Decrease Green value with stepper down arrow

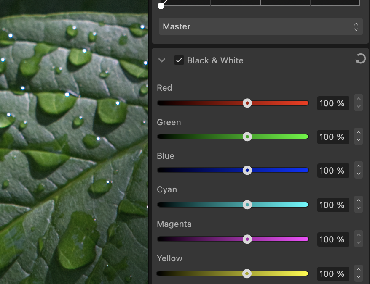coord(358,140)
